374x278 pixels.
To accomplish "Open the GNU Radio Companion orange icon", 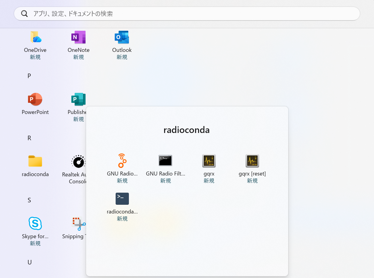I will pyautogui.click(x=122, y=161).
